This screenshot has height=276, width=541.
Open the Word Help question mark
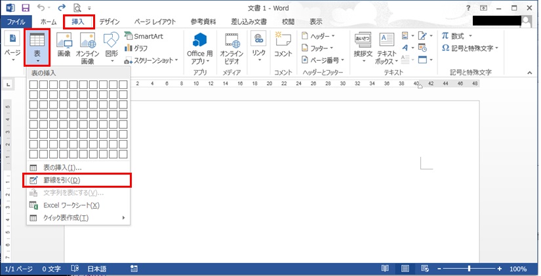pos(468,8)
